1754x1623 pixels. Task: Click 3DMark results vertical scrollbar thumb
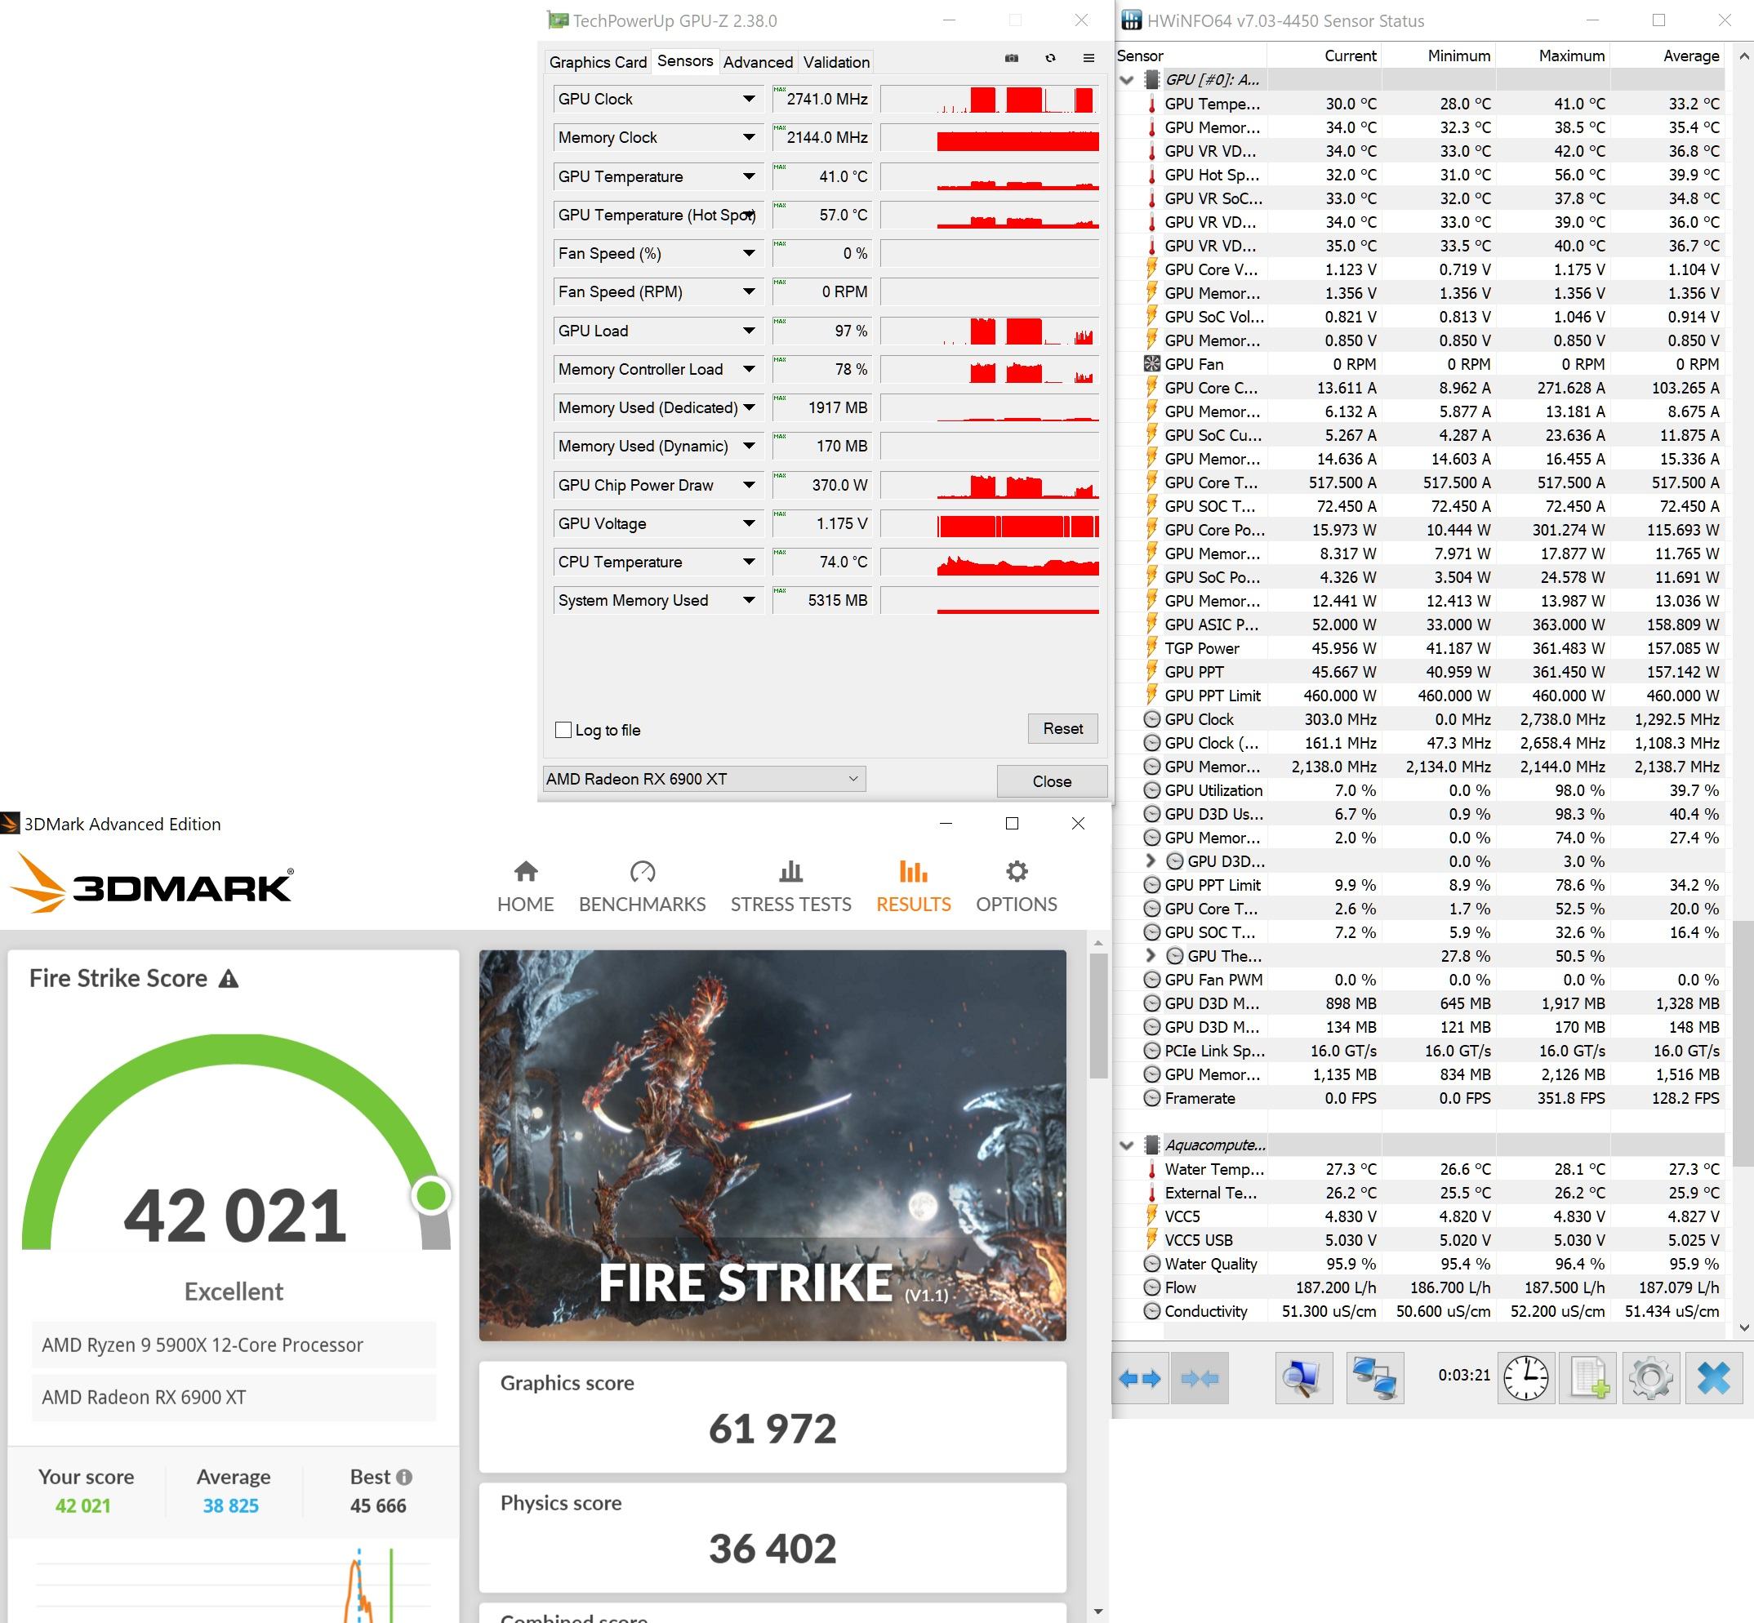tap(1098, 1016)
